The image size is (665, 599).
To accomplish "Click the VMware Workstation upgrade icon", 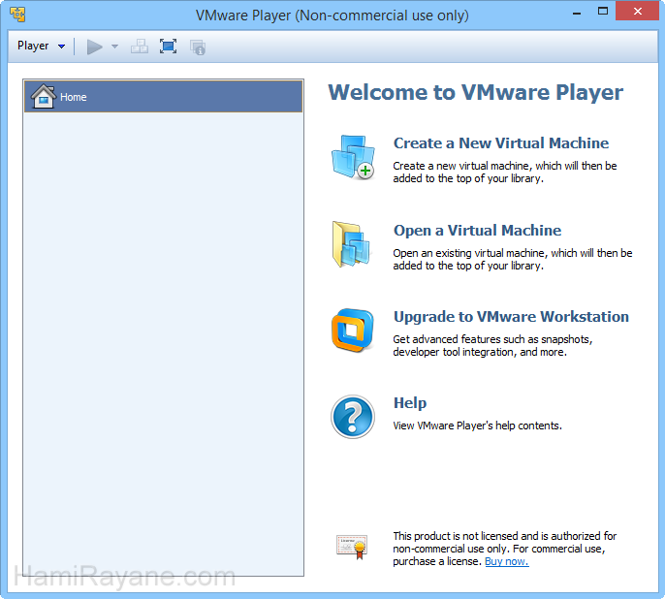I will [x=353, y=331].
